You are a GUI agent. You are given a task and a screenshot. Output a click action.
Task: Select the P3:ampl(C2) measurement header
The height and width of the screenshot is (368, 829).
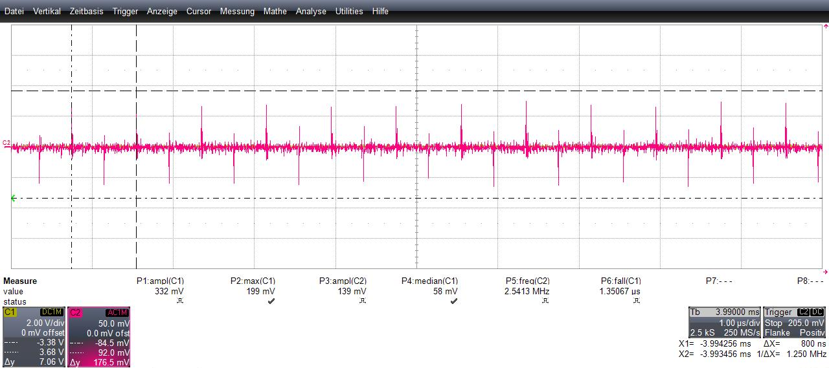click(x=343, y=281)
